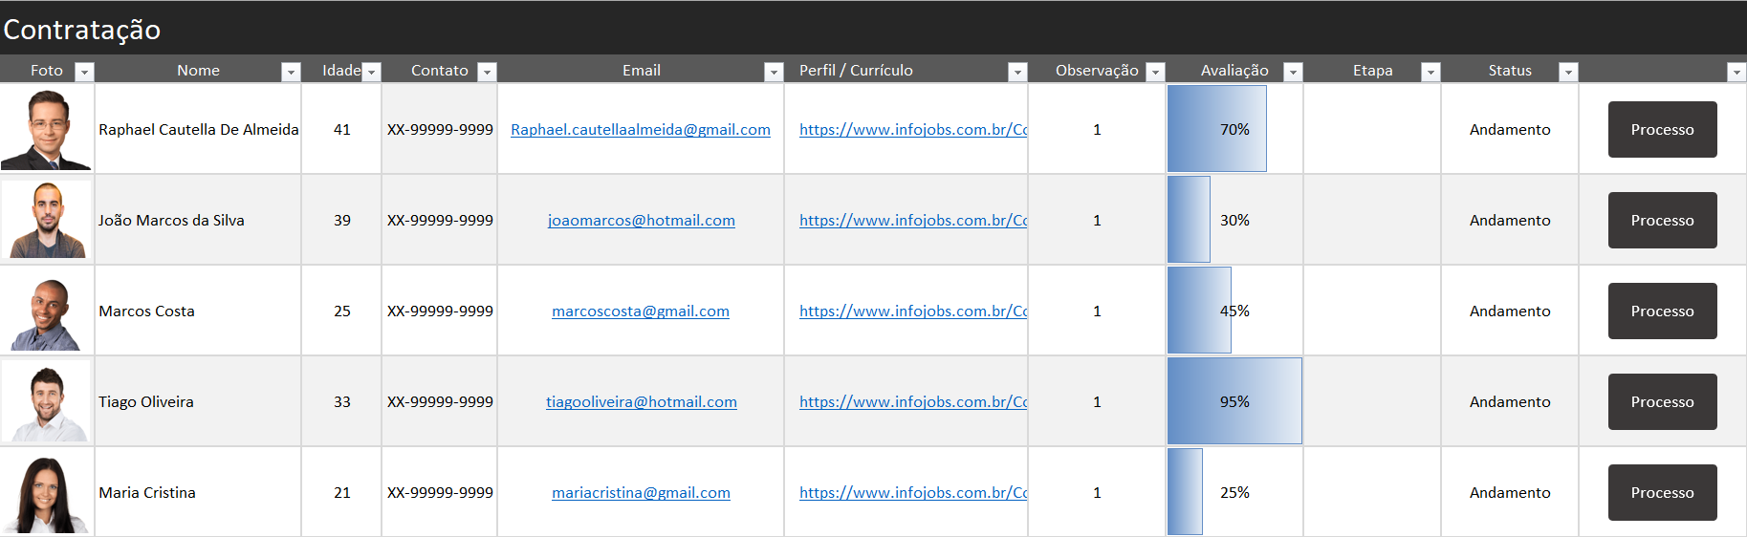Click the photo in Raphael Cautella's row
1747x537 pixels.
pos(46,130)
